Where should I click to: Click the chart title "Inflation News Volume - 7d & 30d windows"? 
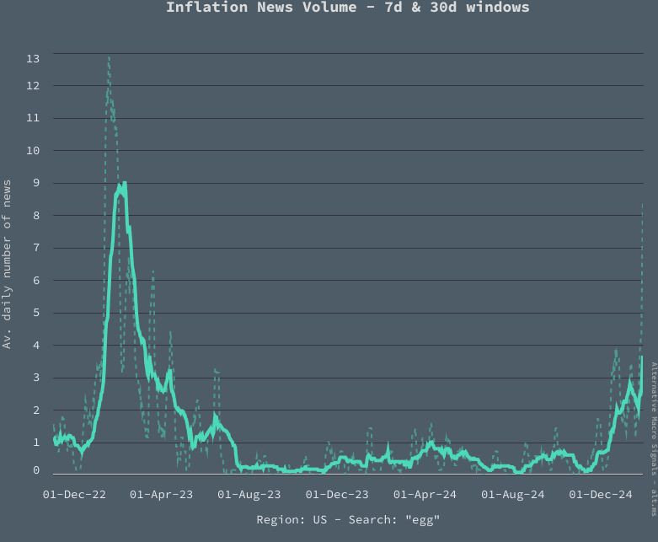point(348,7)
